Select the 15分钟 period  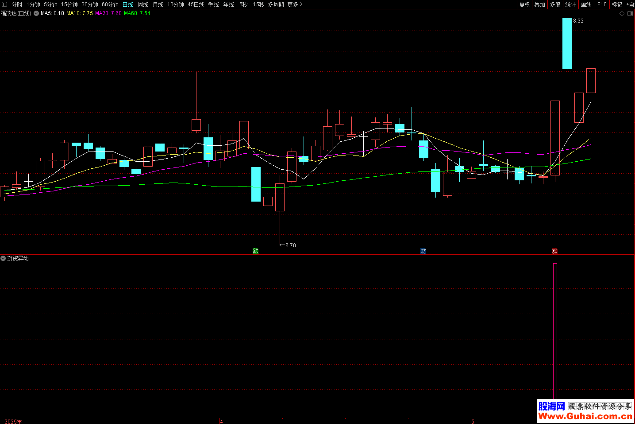pyautogui.click(x=69, y=4)
